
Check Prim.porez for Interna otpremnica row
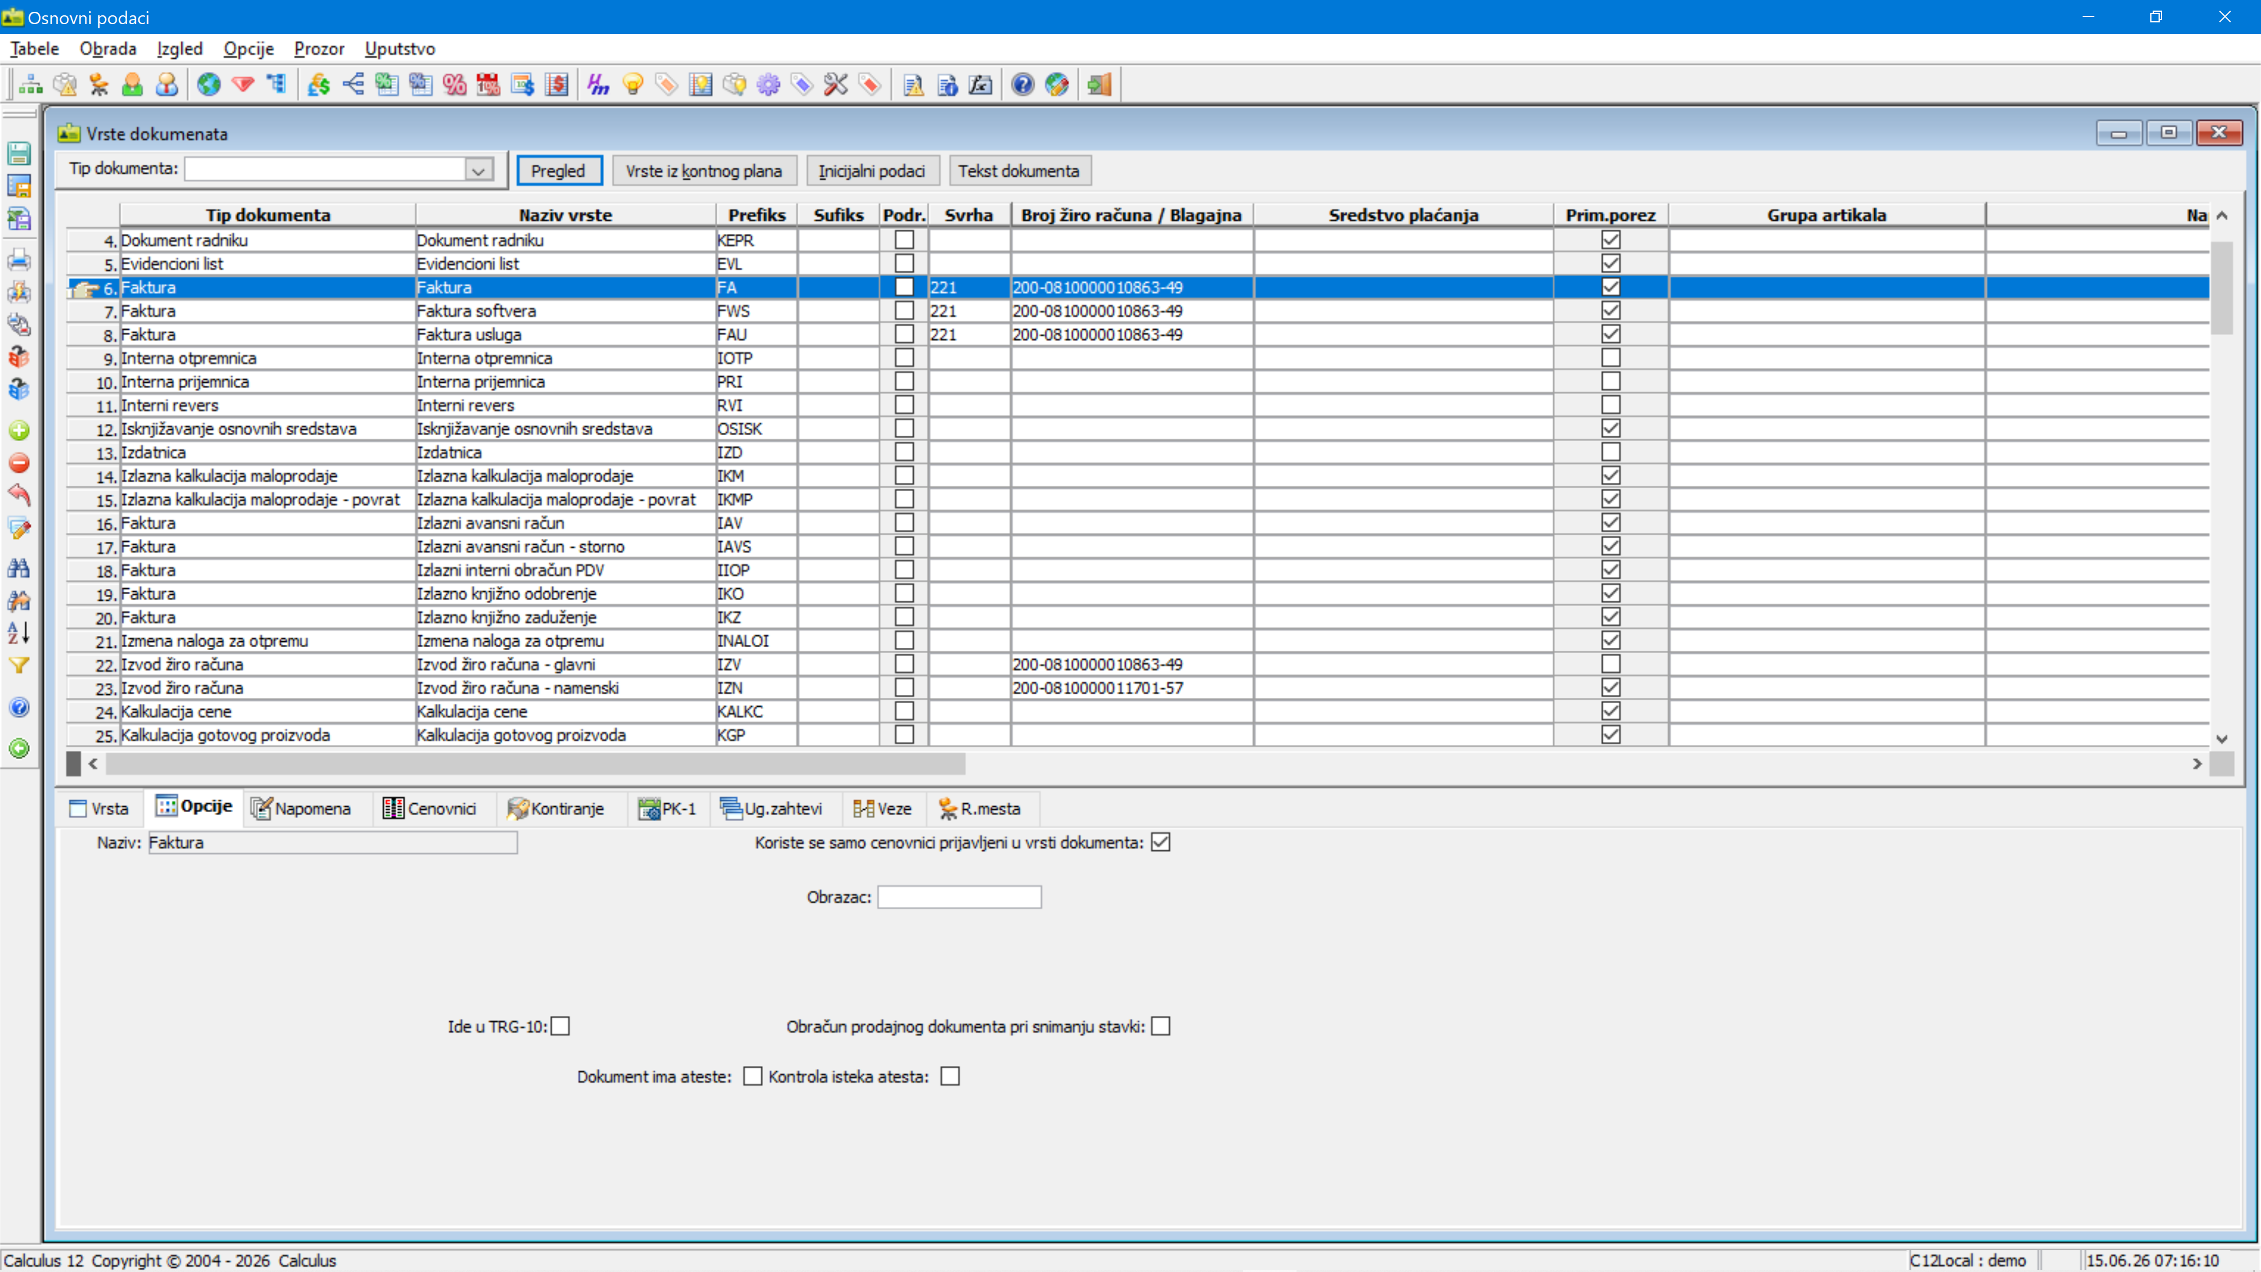[1610, 358]
